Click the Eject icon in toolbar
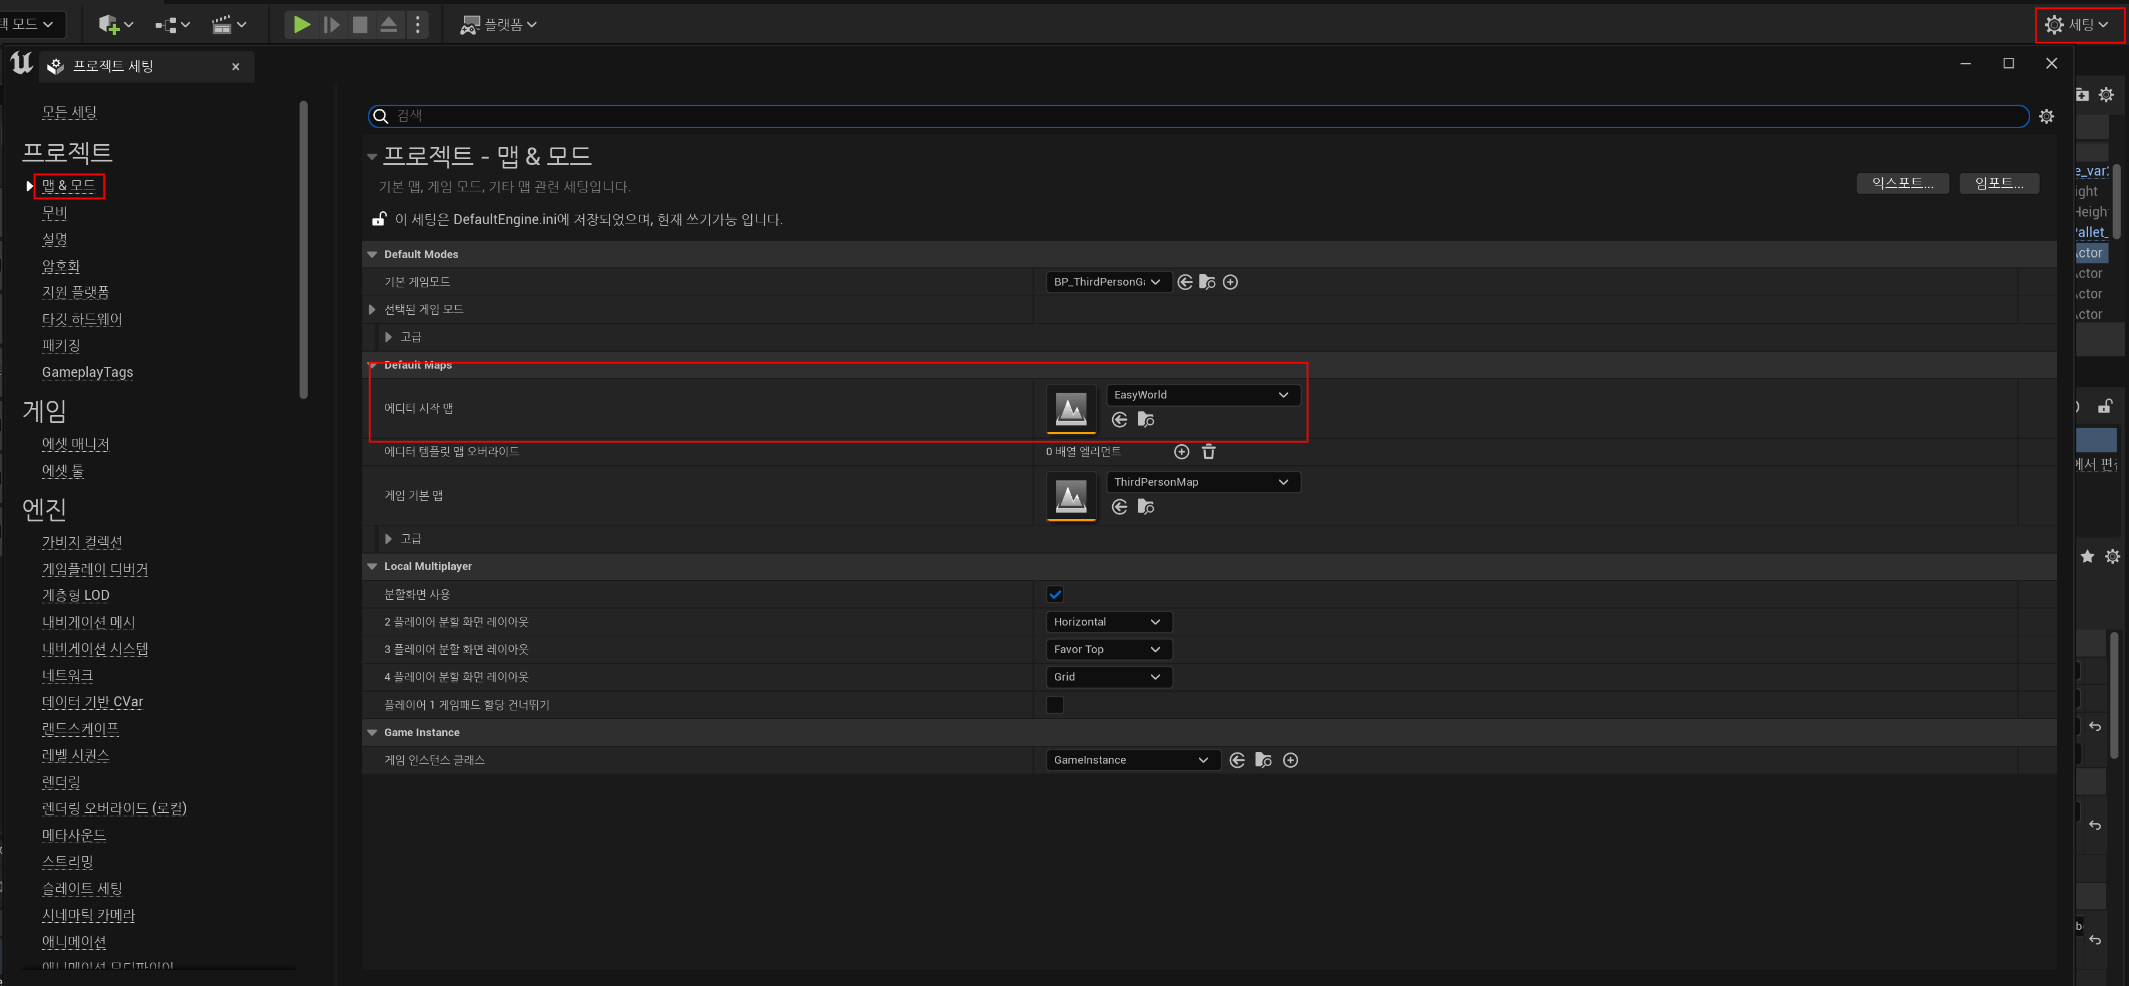 coord(388,25)
